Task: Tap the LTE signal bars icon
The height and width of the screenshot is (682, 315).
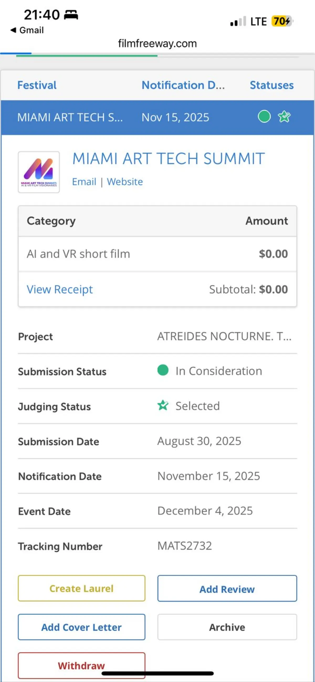Action: click(x=238, y=21)
